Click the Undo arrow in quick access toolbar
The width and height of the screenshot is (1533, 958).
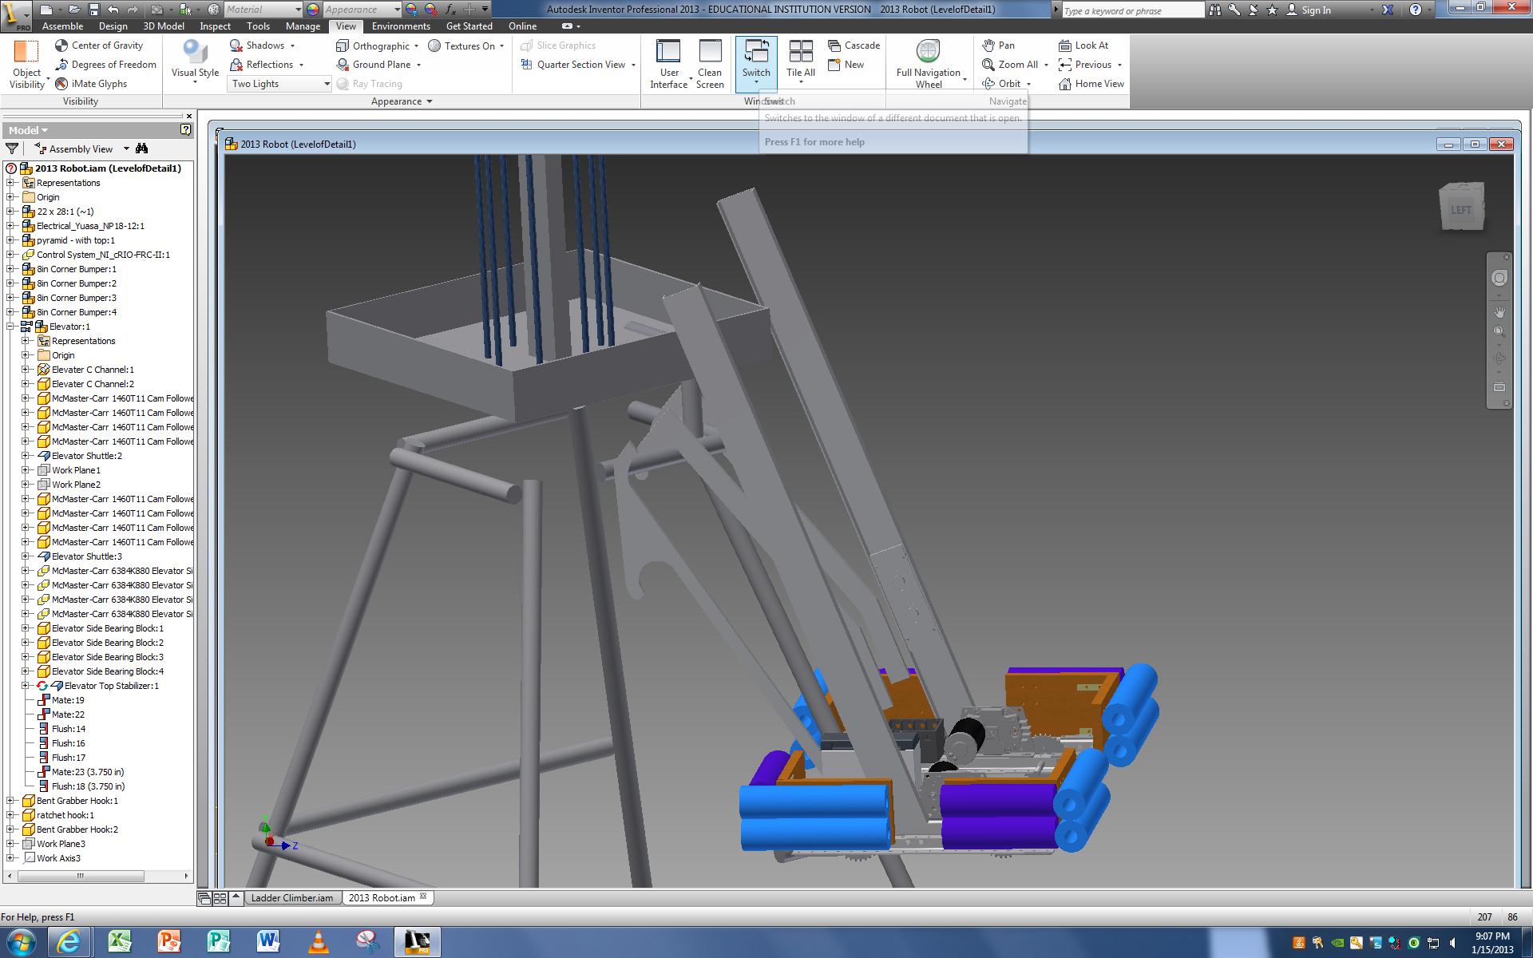coord(113,10)
